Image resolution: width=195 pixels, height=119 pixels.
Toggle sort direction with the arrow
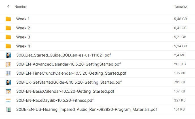pos(9,7)
